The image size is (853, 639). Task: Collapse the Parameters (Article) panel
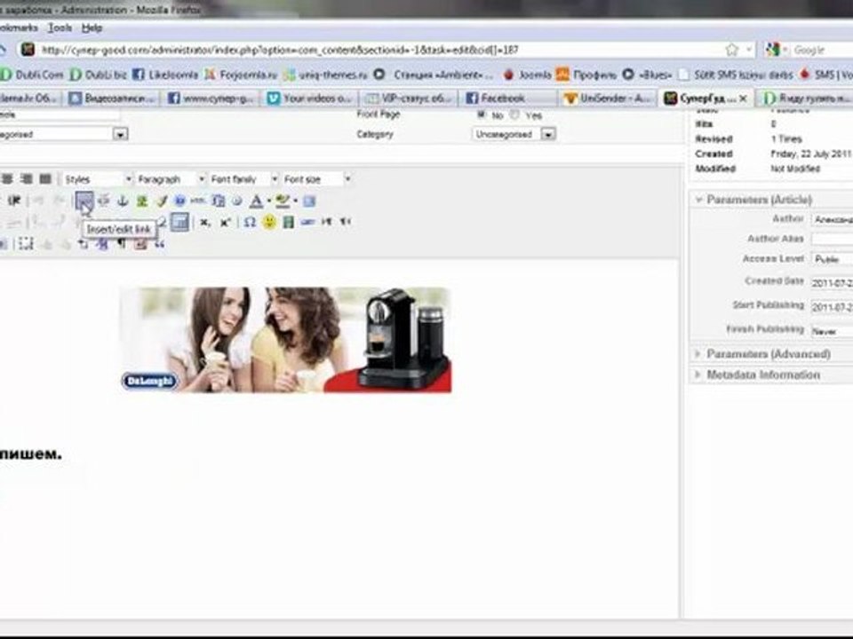(x=760, y=200)
